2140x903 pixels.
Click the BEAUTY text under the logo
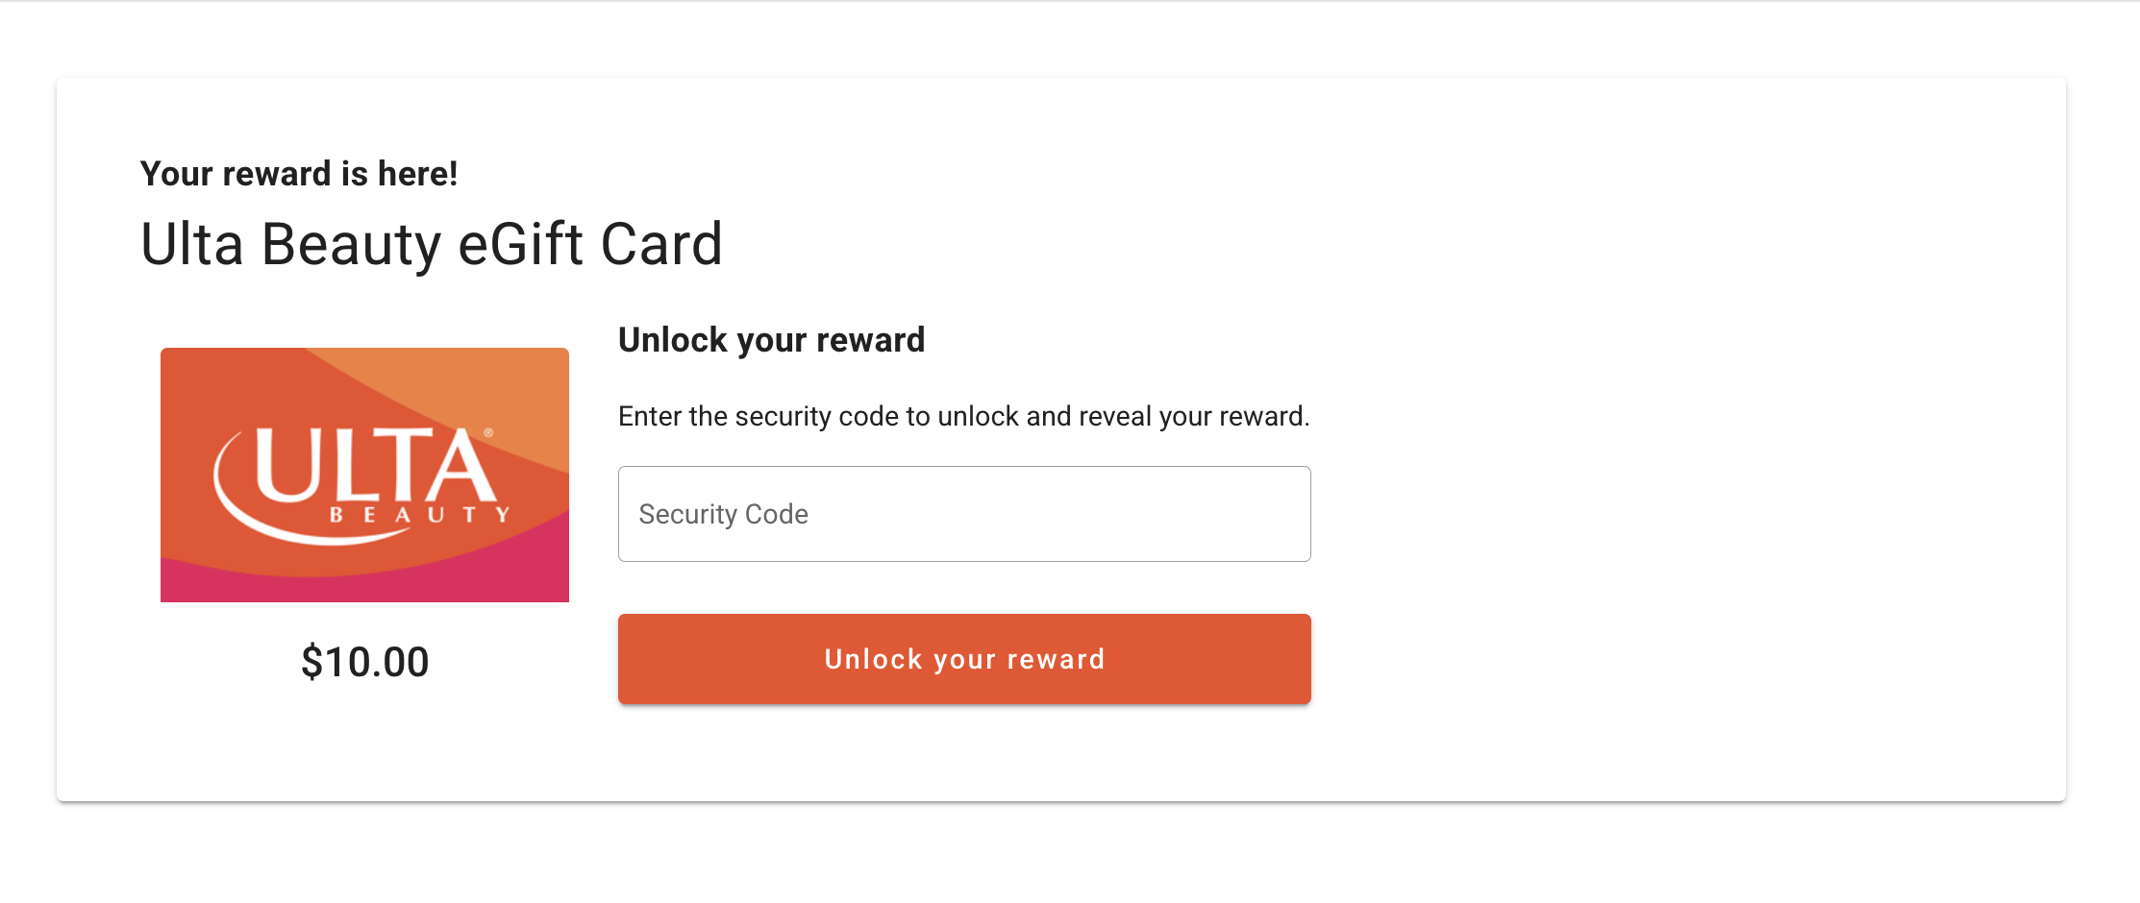[x=419, y=515]
